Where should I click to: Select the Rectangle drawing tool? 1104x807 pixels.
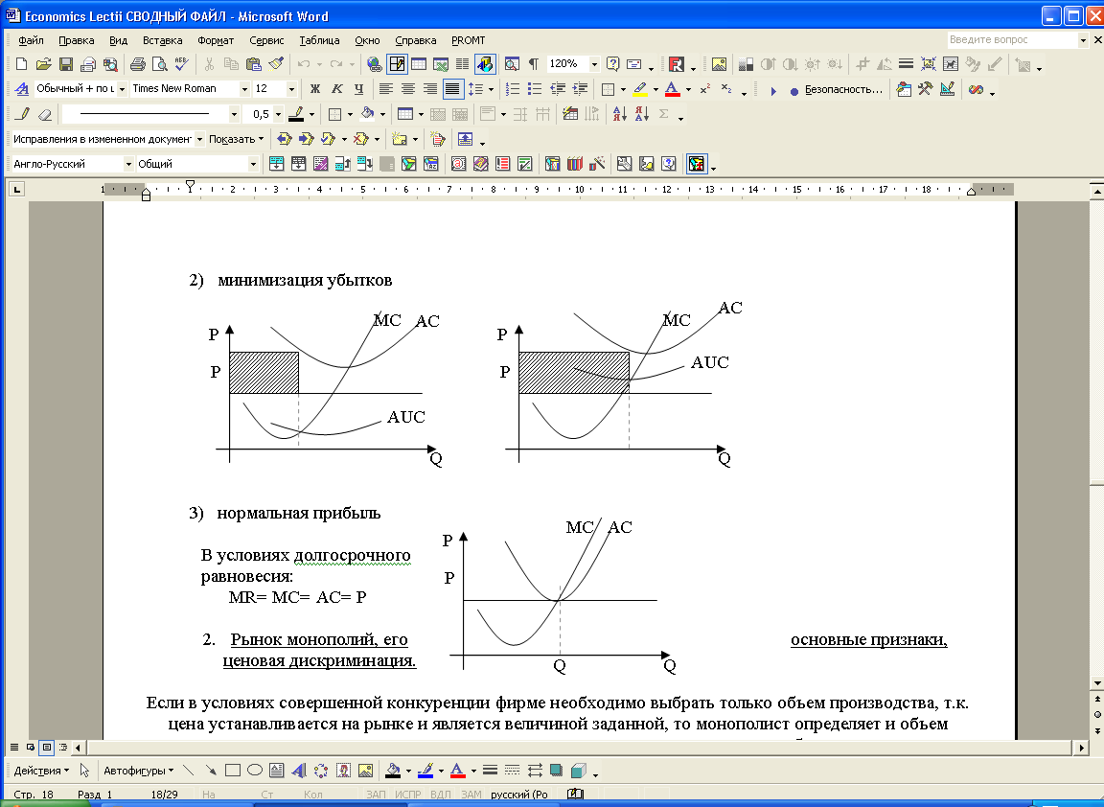232,771
